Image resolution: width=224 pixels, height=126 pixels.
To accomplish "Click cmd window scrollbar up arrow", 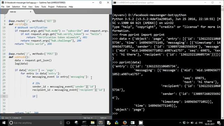I will click(x=223, y=7).
